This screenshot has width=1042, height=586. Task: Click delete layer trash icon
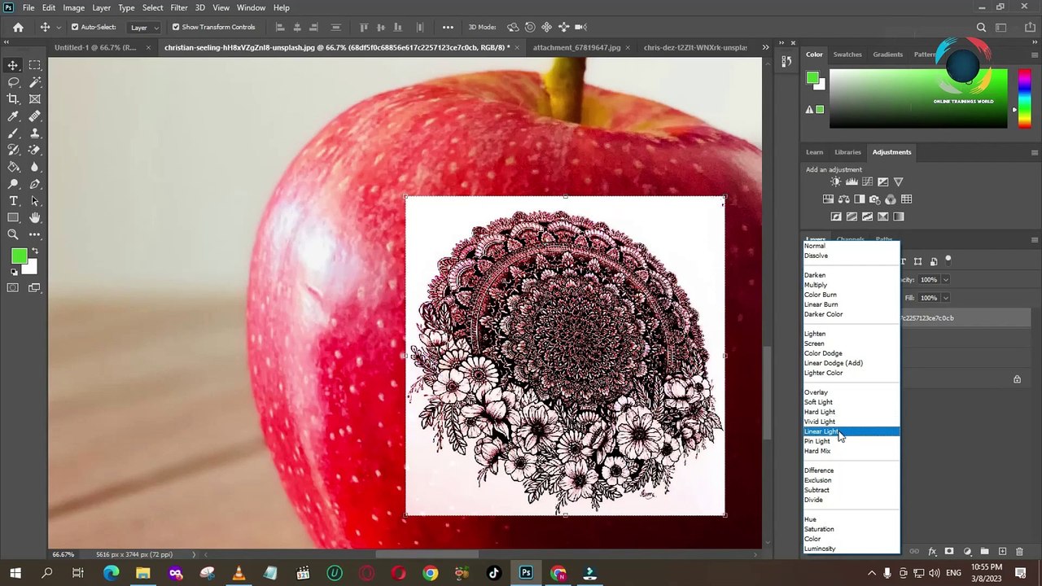(x=1018, y=552)
